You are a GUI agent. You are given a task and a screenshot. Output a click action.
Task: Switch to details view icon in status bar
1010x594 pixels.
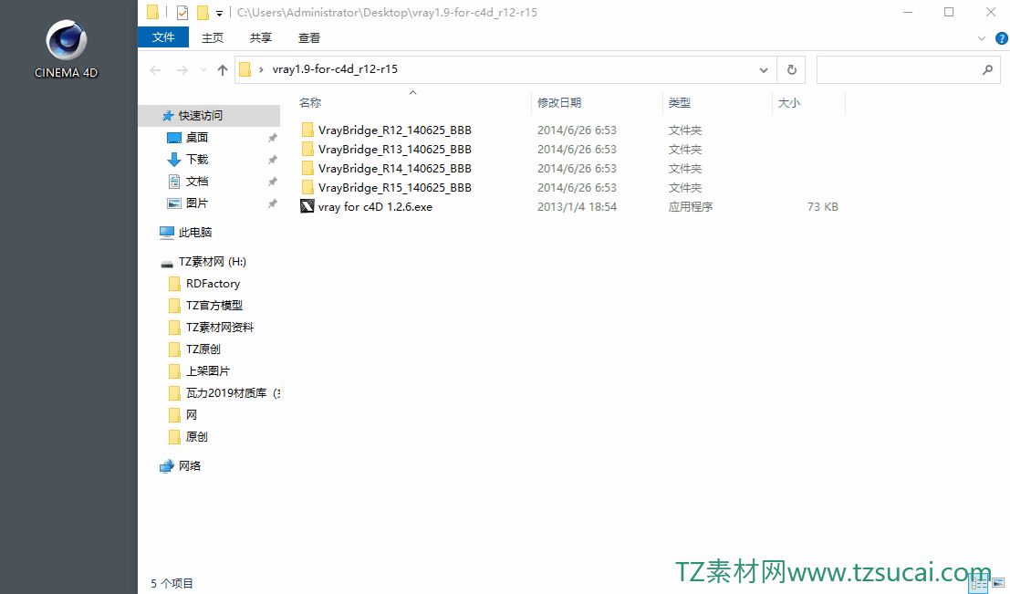978,584
